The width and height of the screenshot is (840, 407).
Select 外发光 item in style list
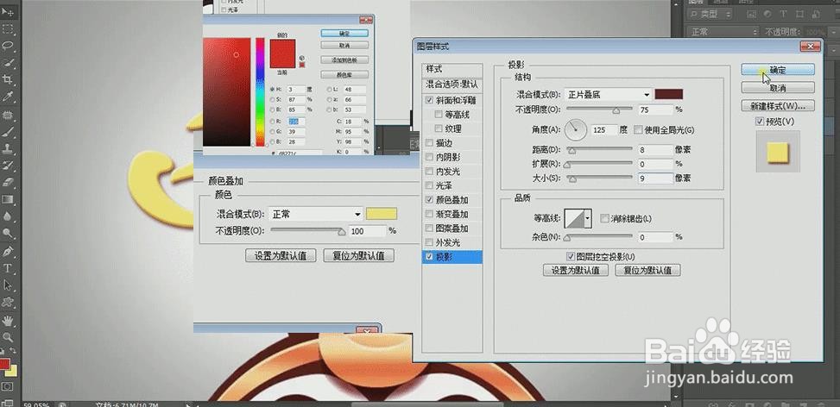coord(452,242)
